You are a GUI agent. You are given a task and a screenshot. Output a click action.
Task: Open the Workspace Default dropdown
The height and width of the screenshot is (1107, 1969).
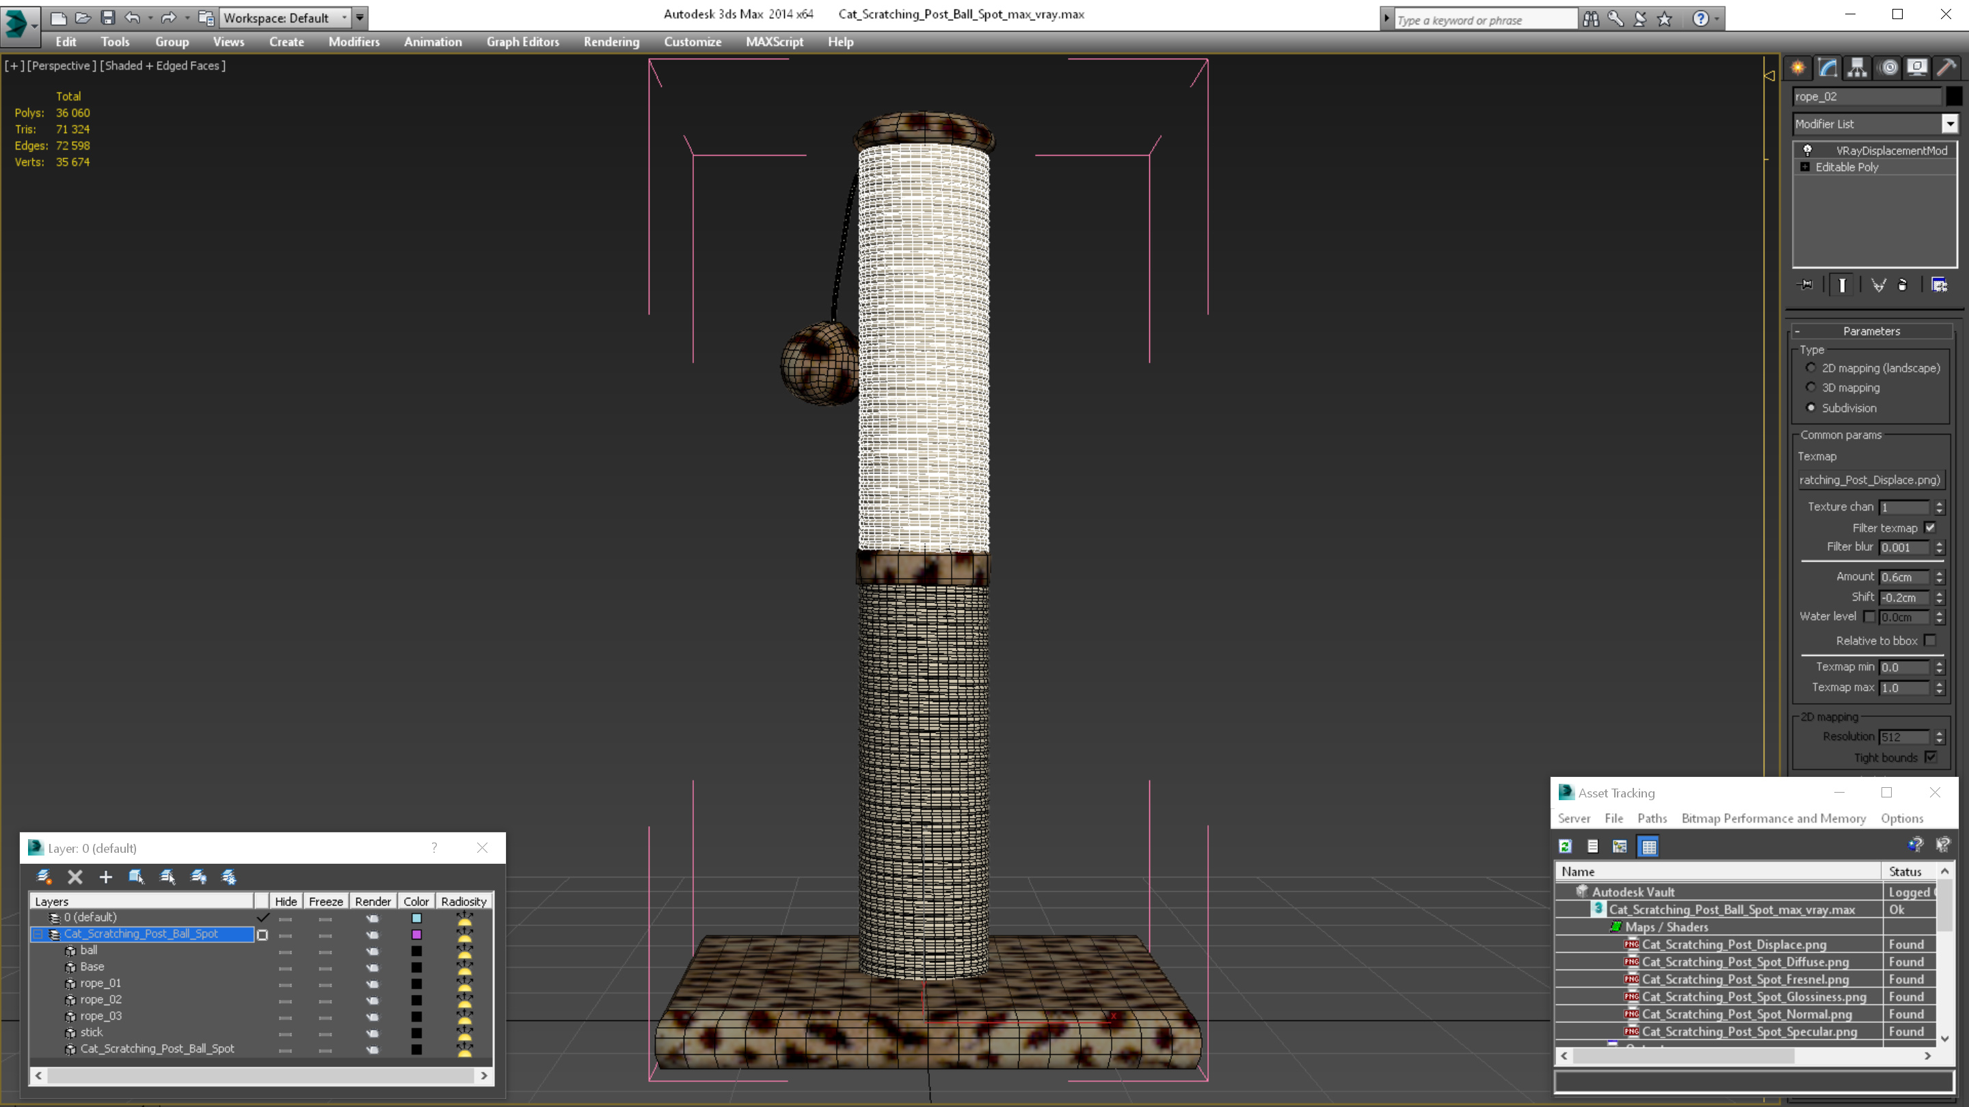344,18
